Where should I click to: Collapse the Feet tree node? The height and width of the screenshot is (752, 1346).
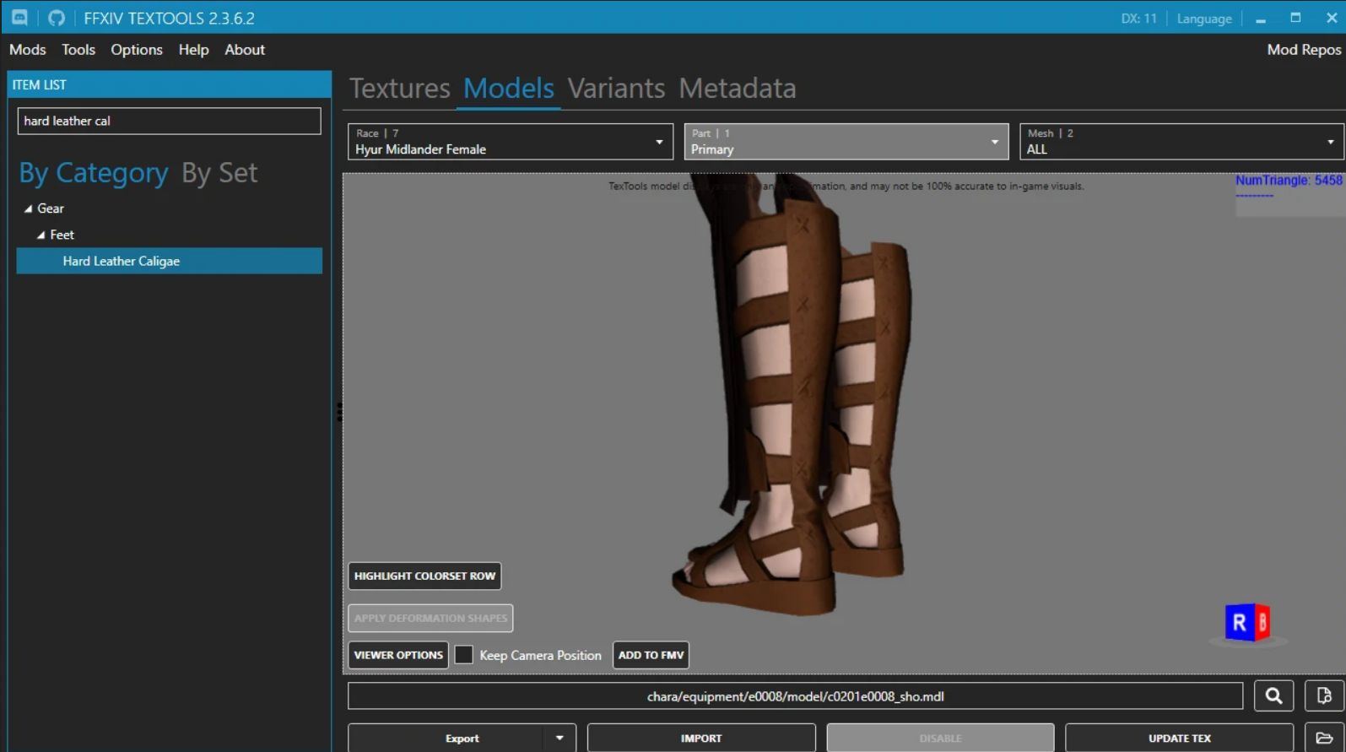41,235
